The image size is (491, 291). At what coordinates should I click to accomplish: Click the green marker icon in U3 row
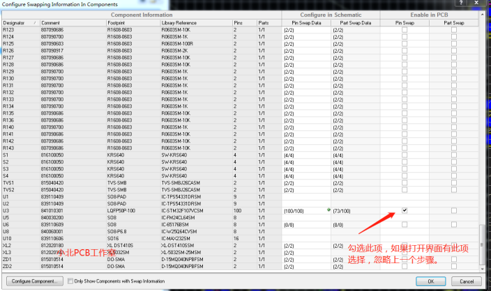[328, 210]
